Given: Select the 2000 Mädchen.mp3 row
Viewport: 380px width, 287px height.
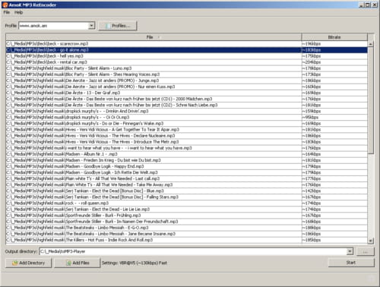Looking at the screenshot, I should (186, 99).
